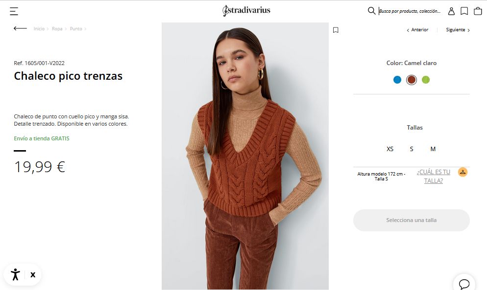Screen dimensions: 487x290
Task: Open the accessibility widget
Action: (x=16, y=274)
